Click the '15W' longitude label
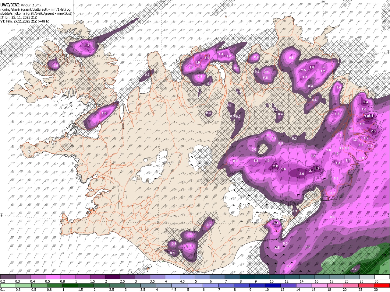 coord(323,2)
